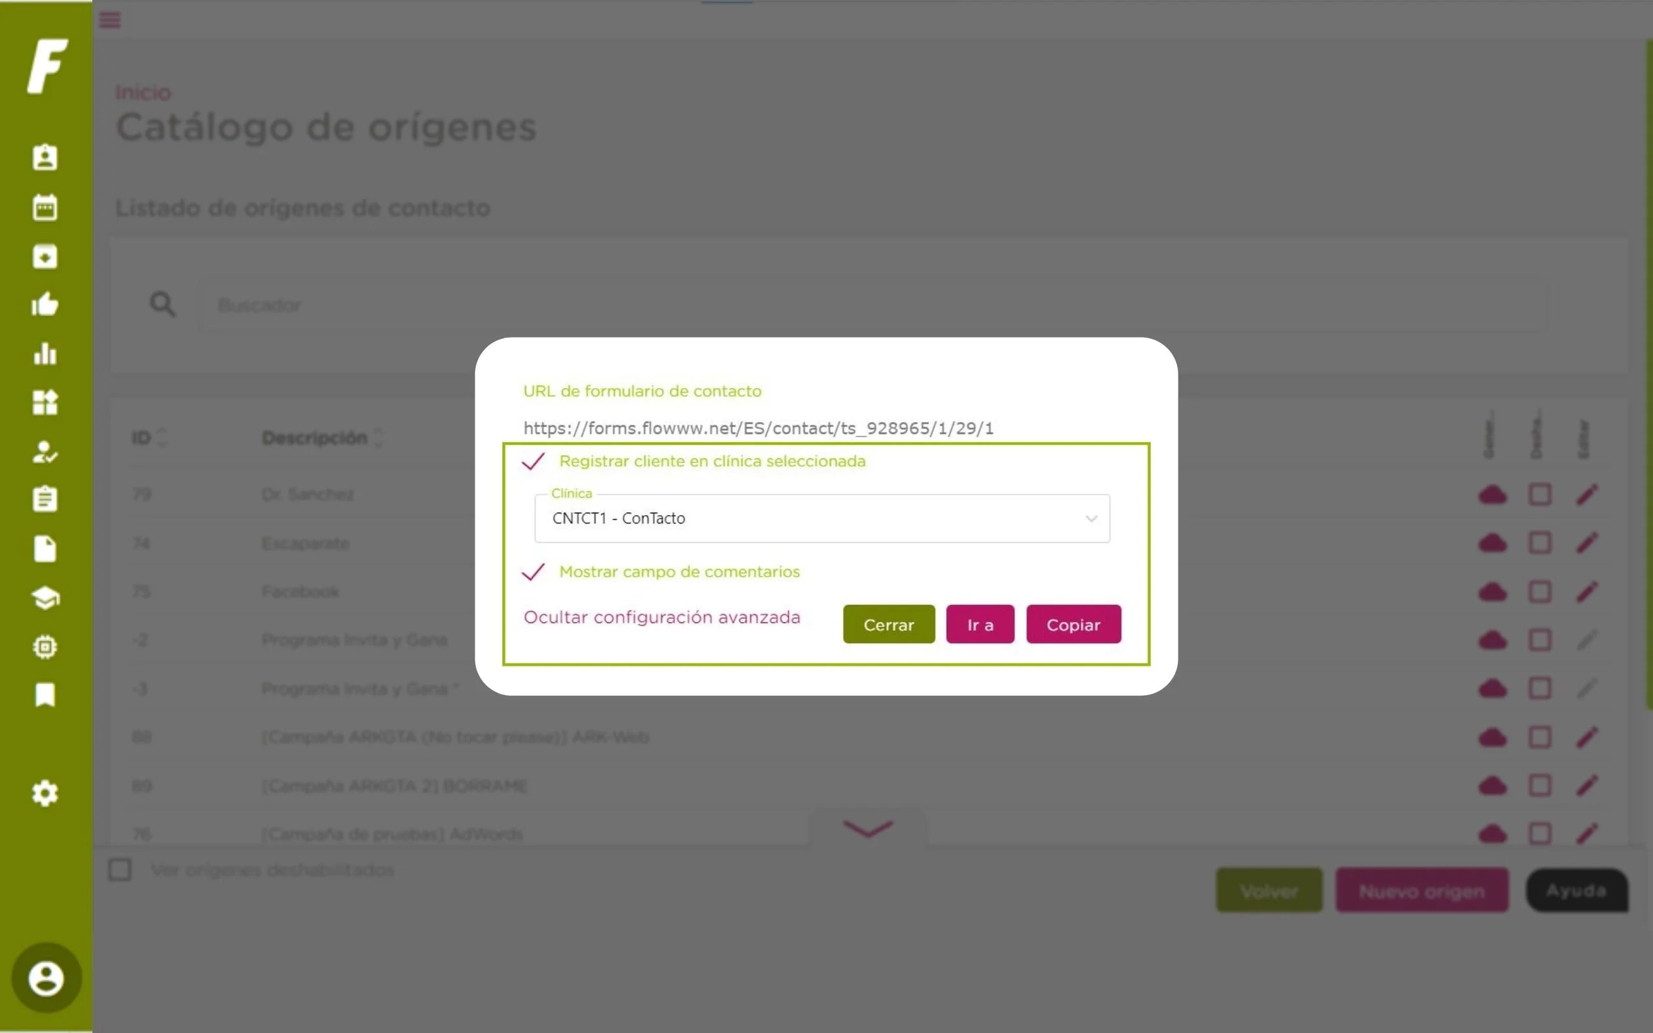Open the user-check sidebar icon
The height and width of the screenshot is (1033, 1653).
(45, 451)
